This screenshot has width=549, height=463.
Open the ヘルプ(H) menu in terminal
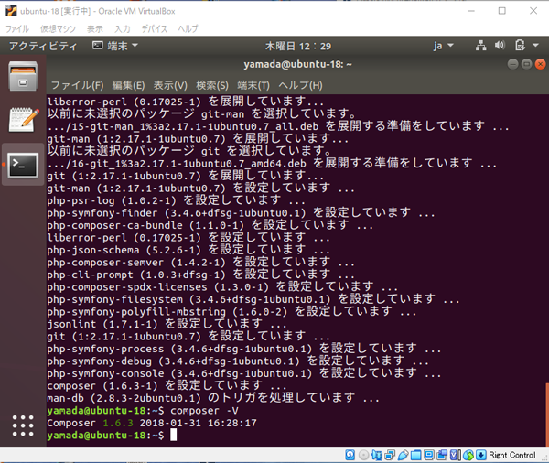pos(300,85)
